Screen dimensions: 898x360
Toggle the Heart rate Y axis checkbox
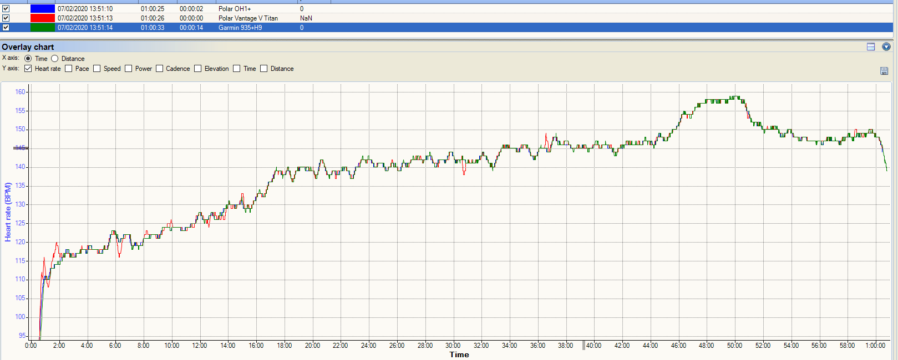coord(28,69)
